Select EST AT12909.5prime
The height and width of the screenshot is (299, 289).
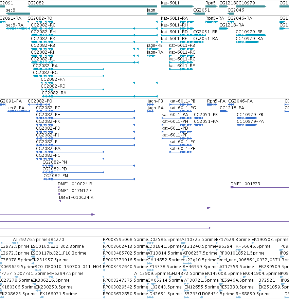point(146,277)
